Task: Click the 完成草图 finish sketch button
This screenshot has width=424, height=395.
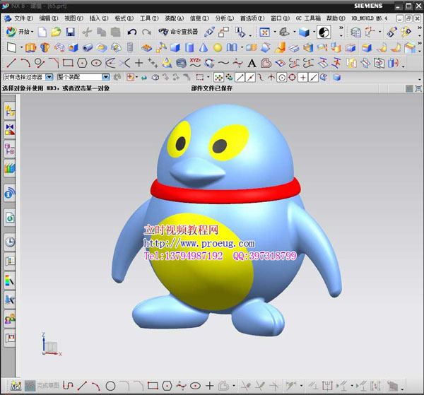Action: (x=42, y=386)
